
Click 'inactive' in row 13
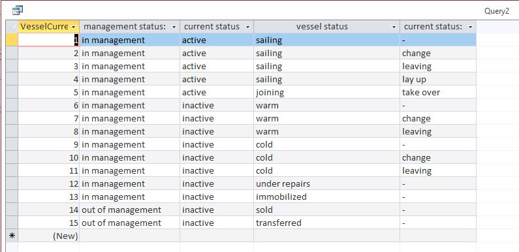(198, 197)
